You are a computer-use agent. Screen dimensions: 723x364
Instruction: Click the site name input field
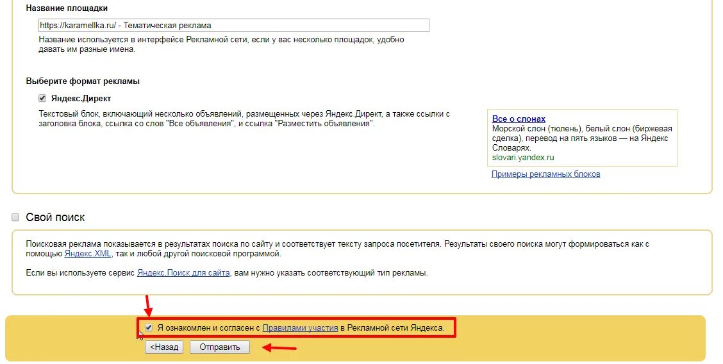pyautogui.click(x=234, y=26)
